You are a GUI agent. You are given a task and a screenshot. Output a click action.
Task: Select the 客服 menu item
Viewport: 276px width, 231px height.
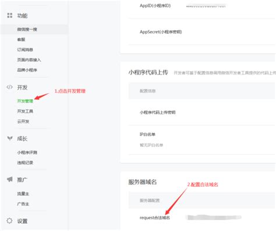[21, 40]
